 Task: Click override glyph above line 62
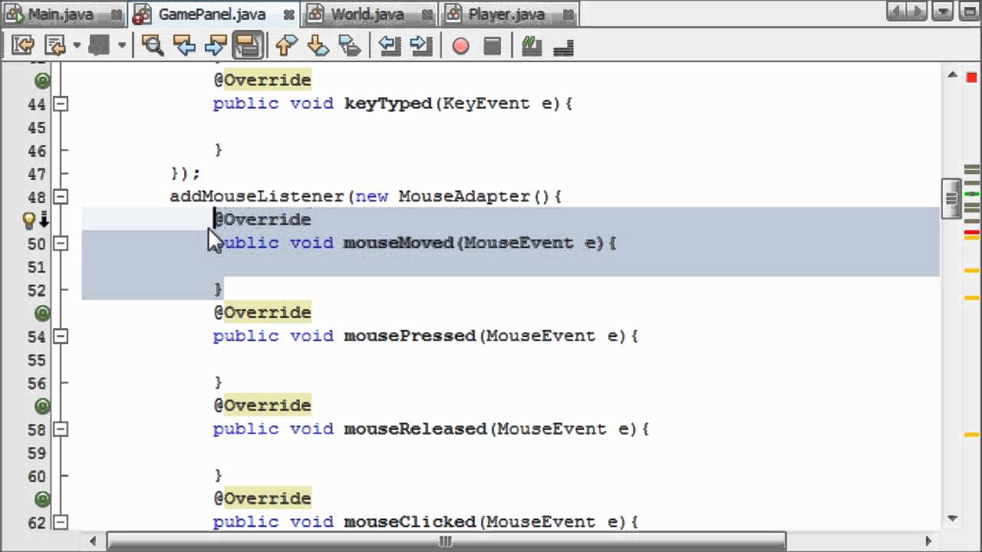pos(42,498)
